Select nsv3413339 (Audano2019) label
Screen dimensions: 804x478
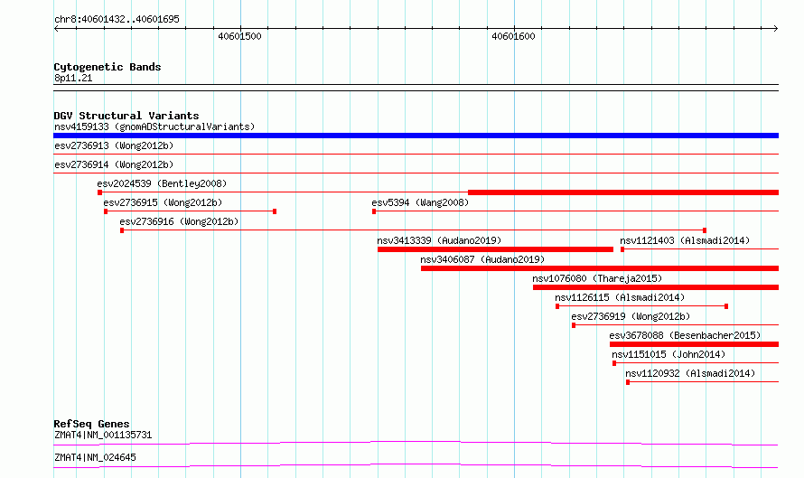coord(439,240)
